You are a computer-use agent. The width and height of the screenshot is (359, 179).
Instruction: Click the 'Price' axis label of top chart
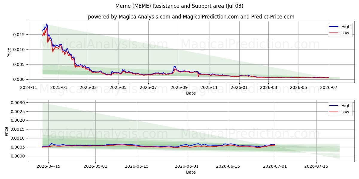[x=9, y=52]
